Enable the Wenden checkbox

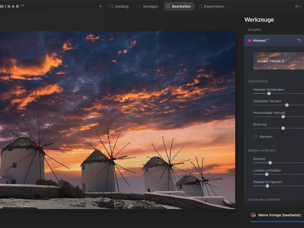[255, 136]
